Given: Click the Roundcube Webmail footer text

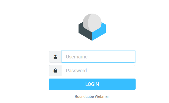Looking at the screenshot, I should coord(92,96).
